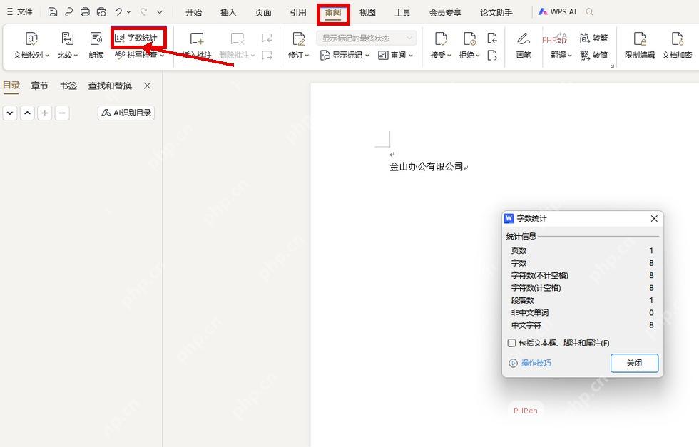699x447 pixels.
Task: Click the minus demote-level button
Action: 62,113
